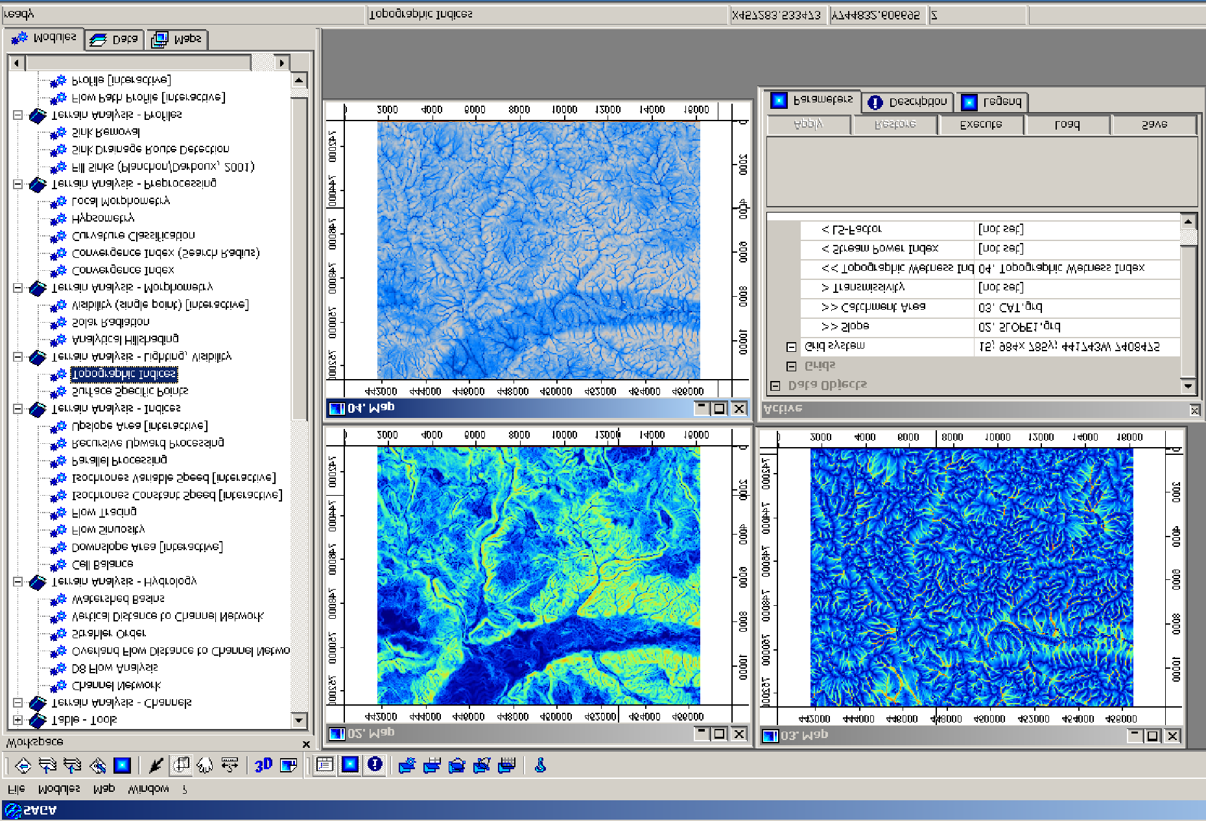Select the Pan hand tool
The image size is (1206, 821).
point(205,766)
